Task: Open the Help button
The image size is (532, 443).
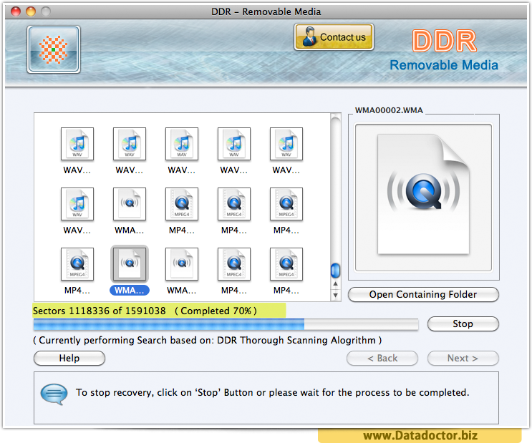Action: [69, 359]
